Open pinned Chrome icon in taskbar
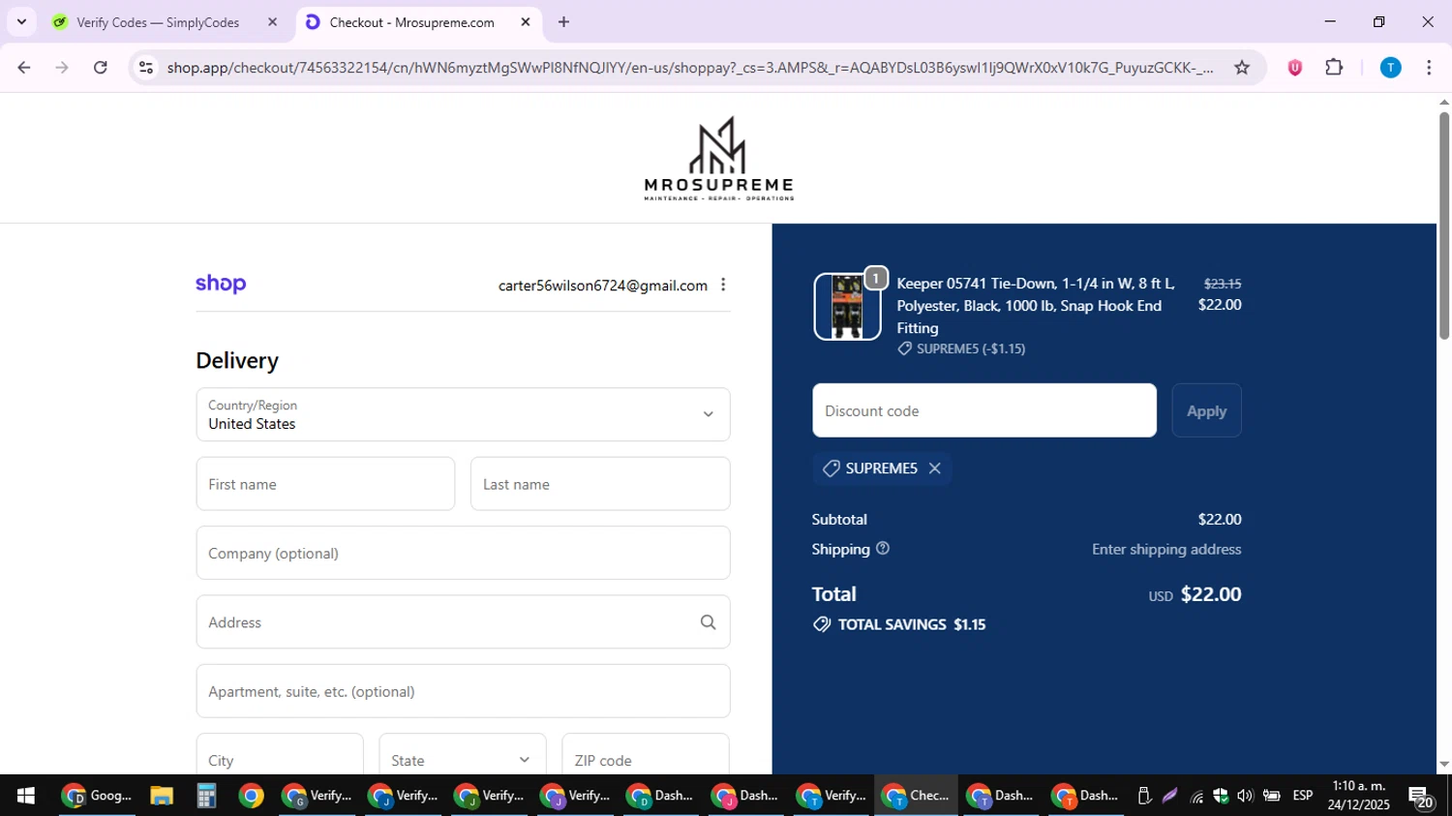 (251, 796)
